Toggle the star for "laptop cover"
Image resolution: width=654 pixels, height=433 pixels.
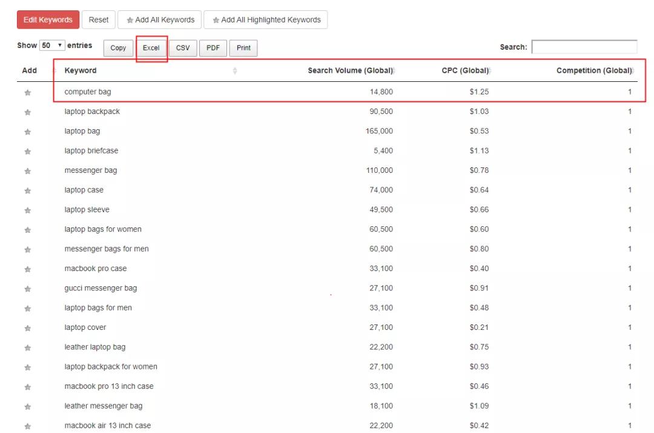point(27,327)
